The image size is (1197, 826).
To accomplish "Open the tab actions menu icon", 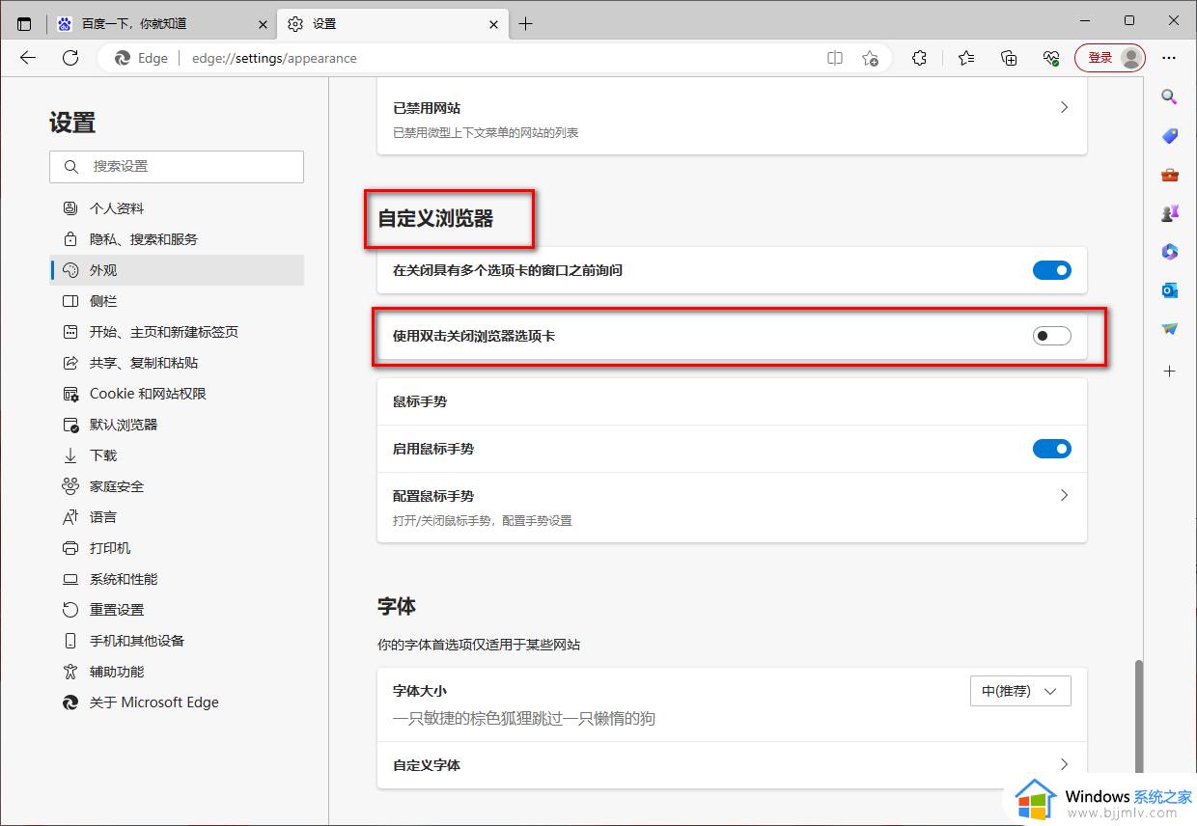I will click(x=24, y=23).
